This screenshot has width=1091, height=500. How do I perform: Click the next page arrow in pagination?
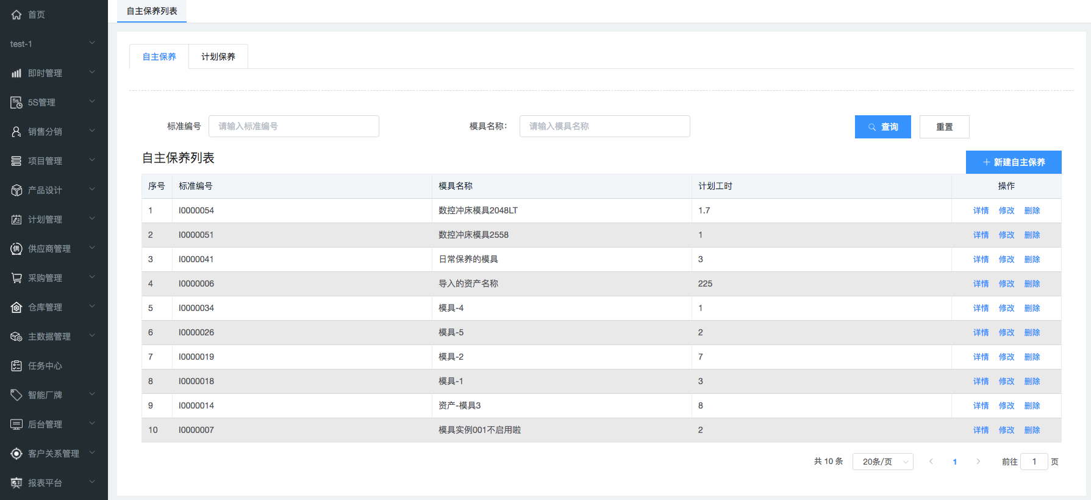point(978,462)
